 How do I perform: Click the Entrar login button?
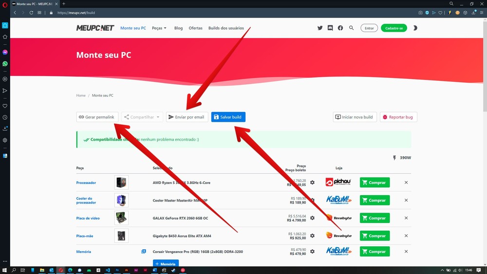pos(369,28)
